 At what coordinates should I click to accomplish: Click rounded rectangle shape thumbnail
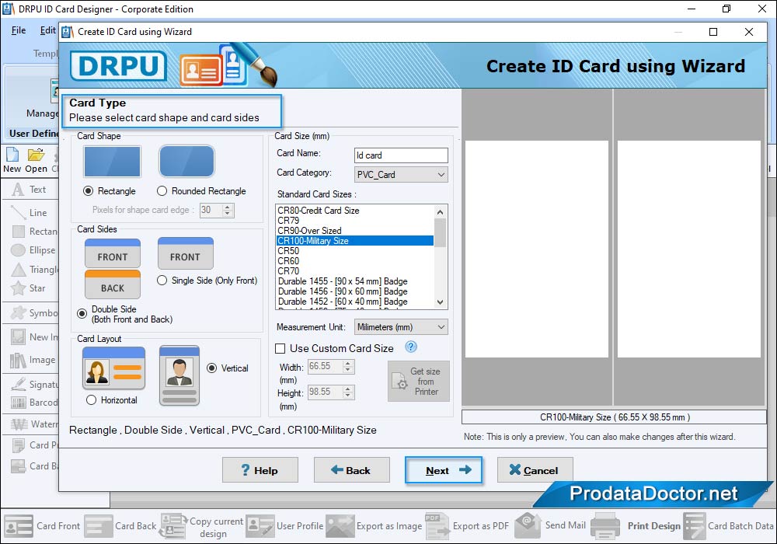pyautogui.click(x=186, y=162)
